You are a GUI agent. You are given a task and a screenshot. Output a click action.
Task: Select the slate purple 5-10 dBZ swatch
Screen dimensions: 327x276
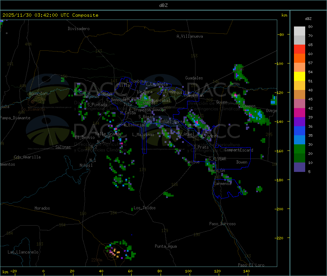click(x=299, y=167)
